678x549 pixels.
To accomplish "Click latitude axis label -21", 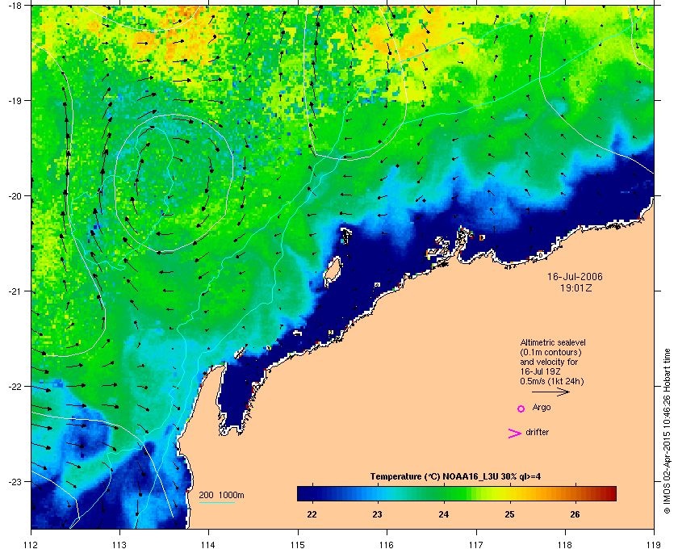I will (x=15, y=291).
